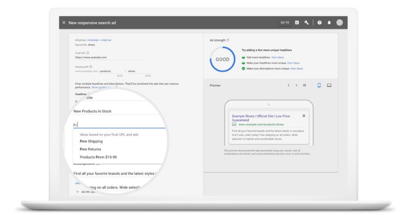Click the Example Shoes ad headline in preview

261,118
